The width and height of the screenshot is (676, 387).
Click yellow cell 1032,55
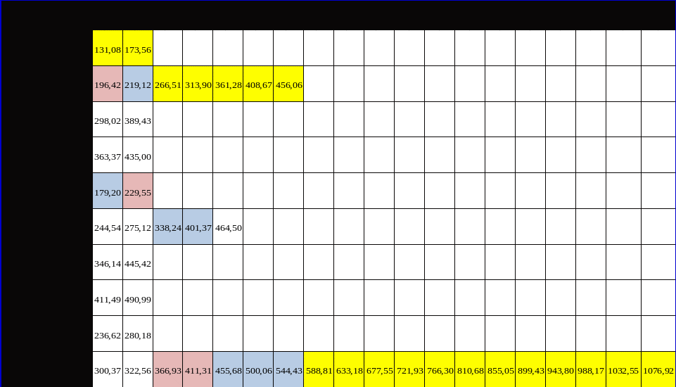point(623,369)
